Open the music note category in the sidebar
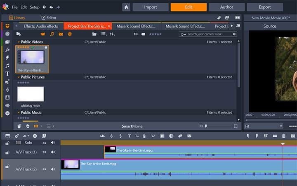Image resolution: width=297 pixels, height=186 pixels. click(7, 66)
